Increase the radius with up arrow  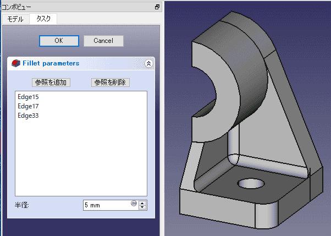(x=142, y=203)
